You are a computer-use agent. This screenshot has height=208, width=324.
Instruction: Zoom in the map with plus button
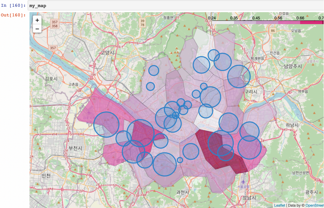37,20
